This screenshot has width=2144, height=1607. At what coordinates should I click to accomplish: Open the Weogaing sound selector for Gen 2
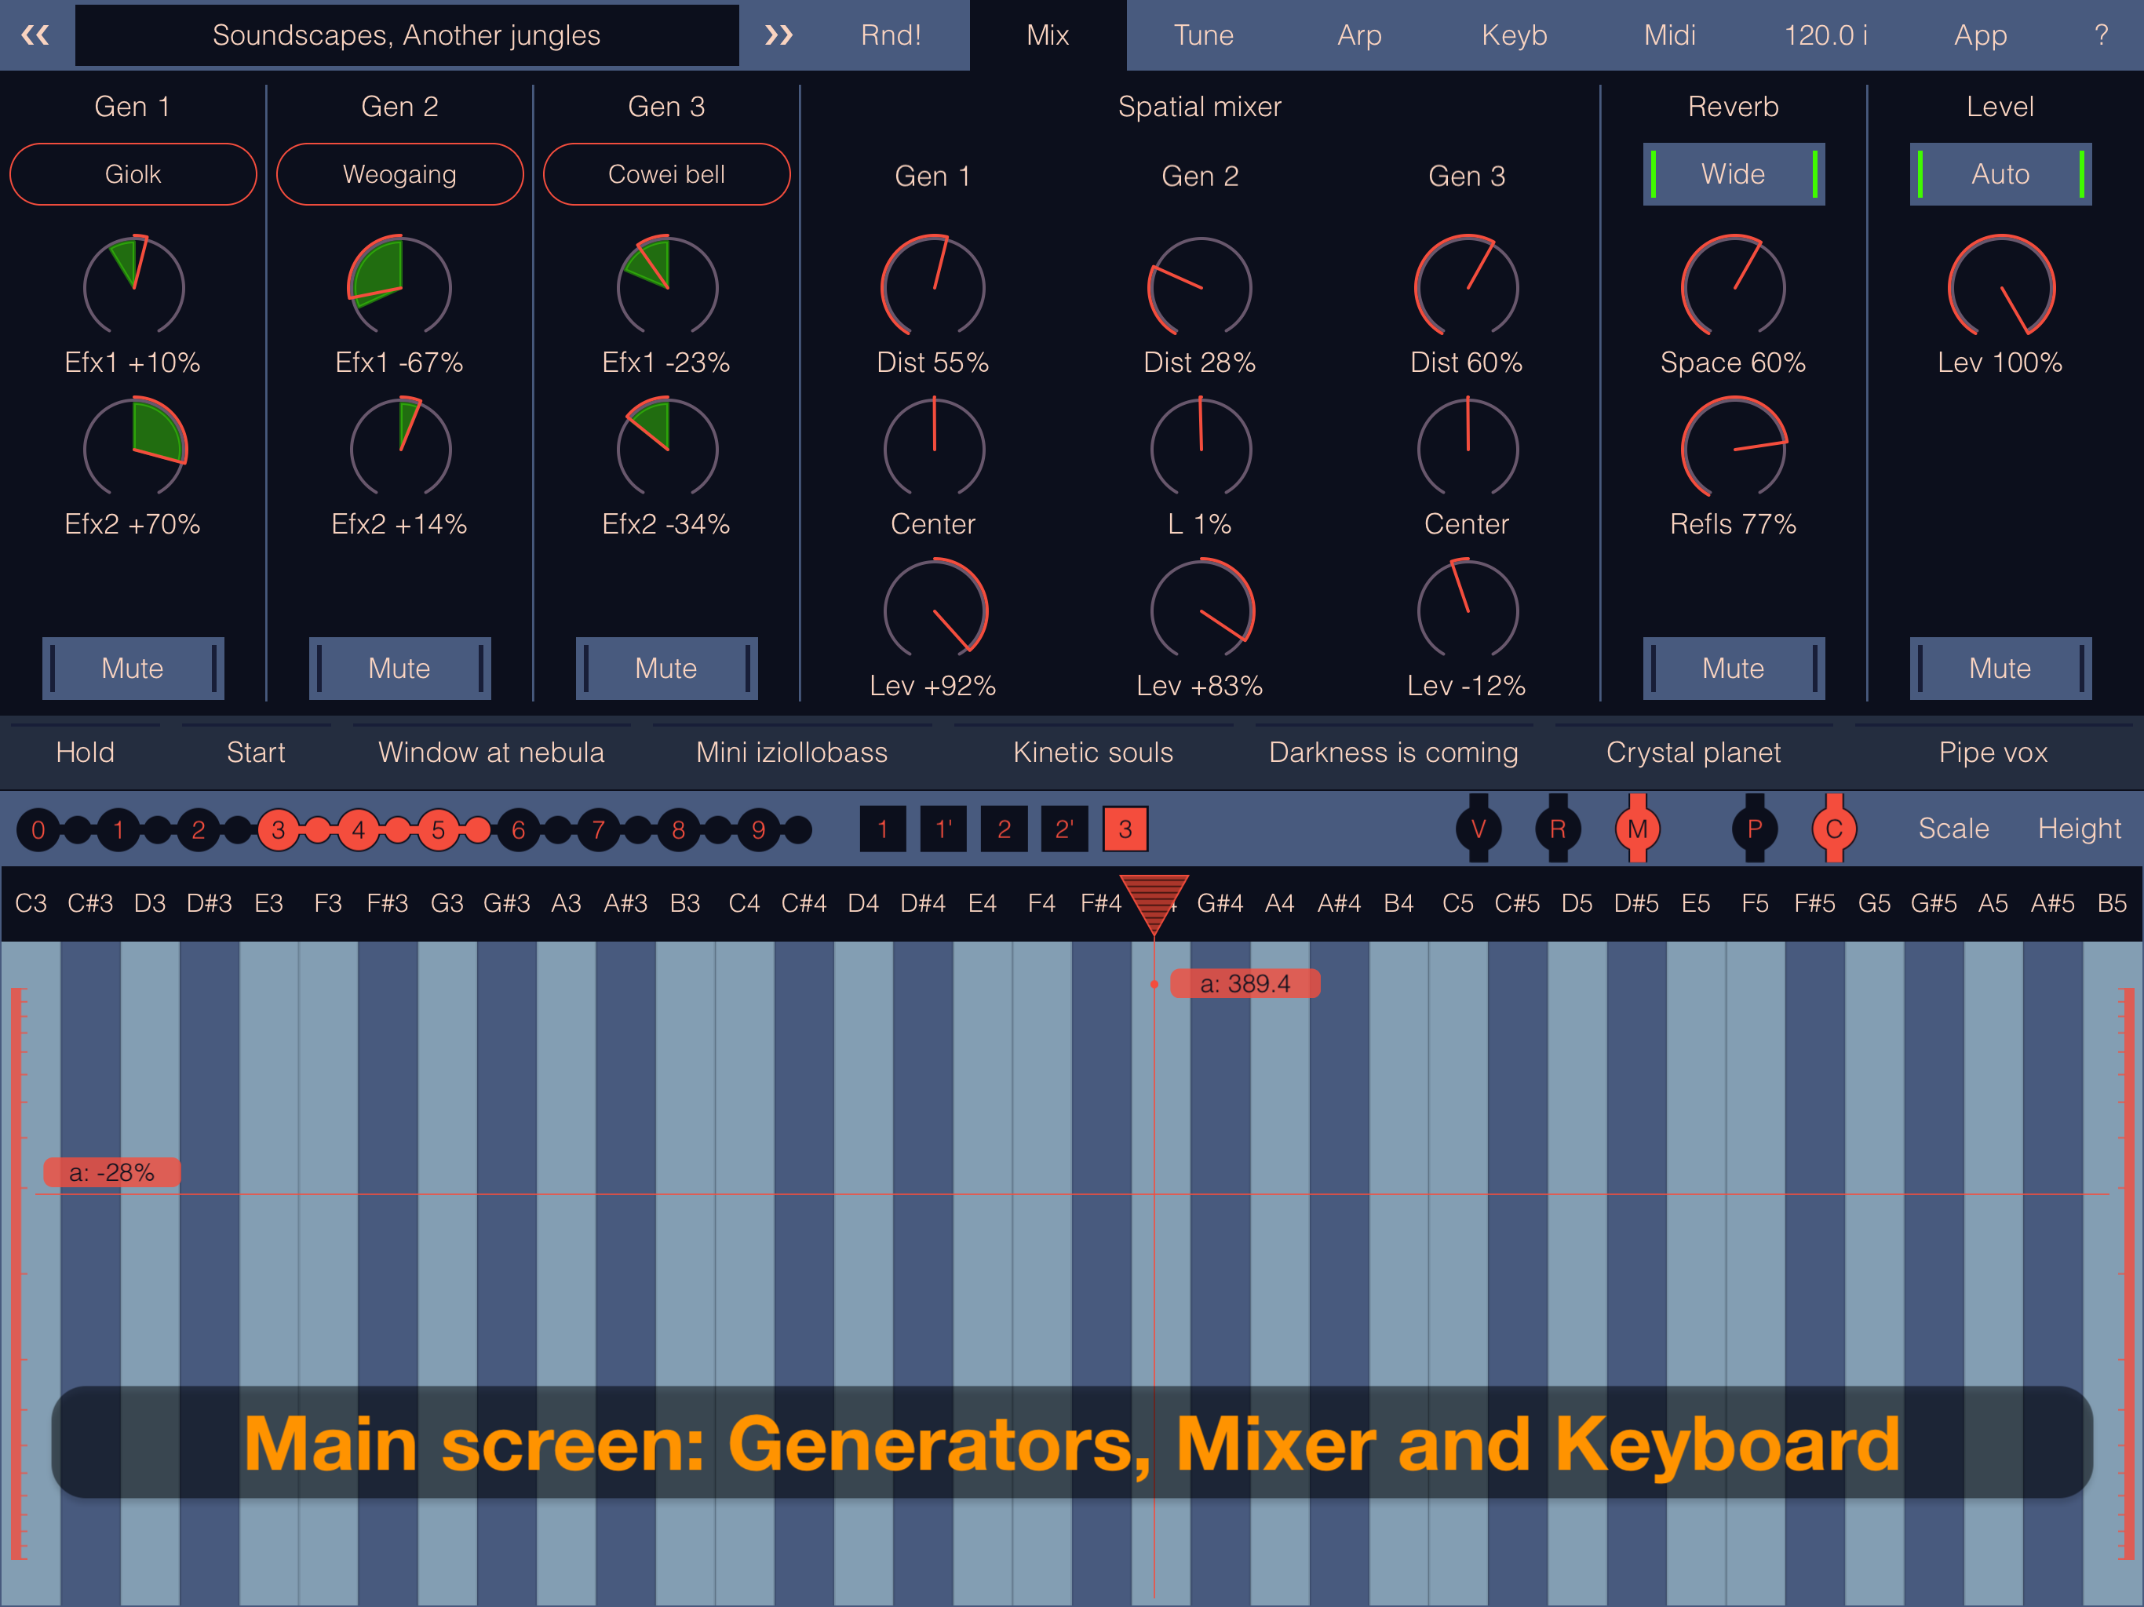pyautogui.click(x=399, y=173)
